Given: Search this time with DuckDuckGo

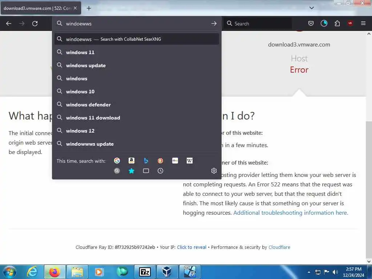Looking at the screenshot, I should click(x=160, y=161).
